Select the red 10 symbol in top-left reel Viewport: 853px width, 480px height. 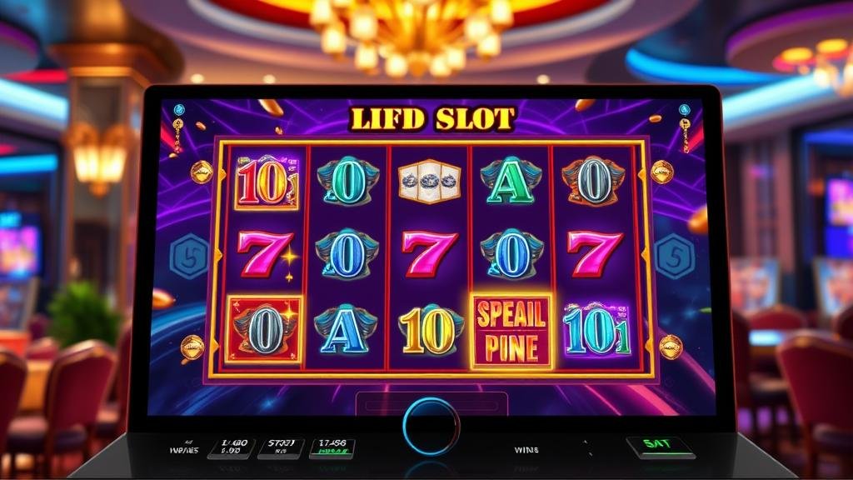tap(267, 182)
